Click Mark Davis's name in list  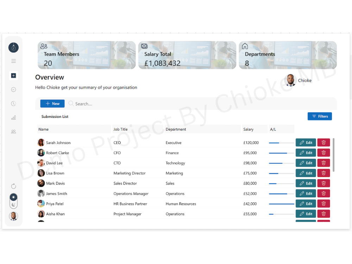point(56,183)
